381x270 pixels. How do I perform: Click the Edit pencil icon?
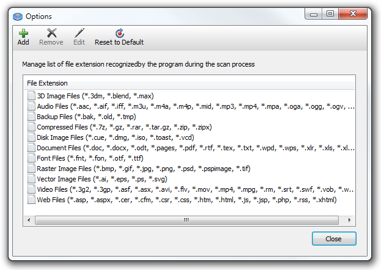(x=79, y=33)
